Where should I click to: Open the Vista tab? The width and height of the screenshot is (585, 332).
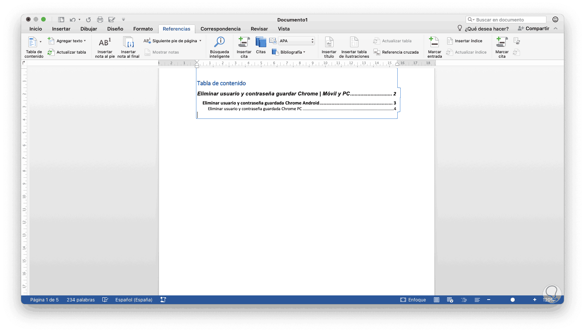click(284, 29)
